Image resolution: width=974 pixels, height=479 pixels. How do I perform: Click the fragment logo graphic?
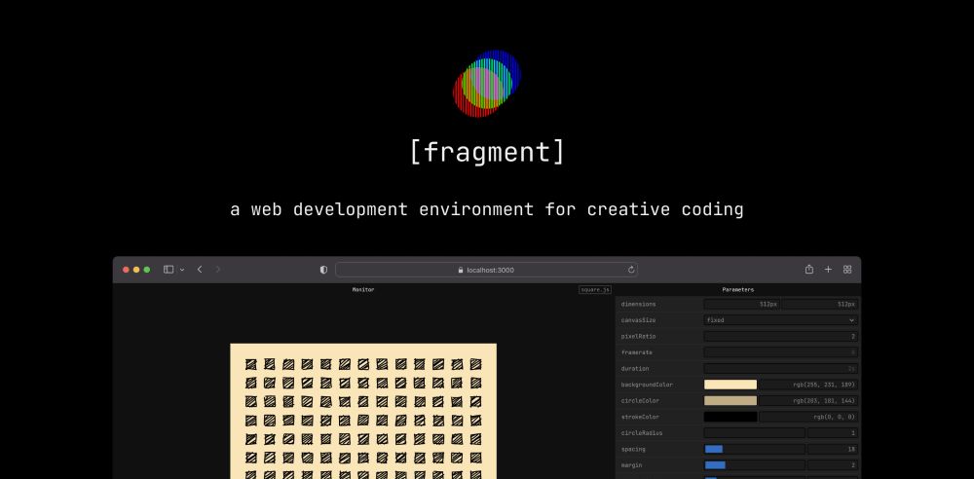tap(487, 84)
